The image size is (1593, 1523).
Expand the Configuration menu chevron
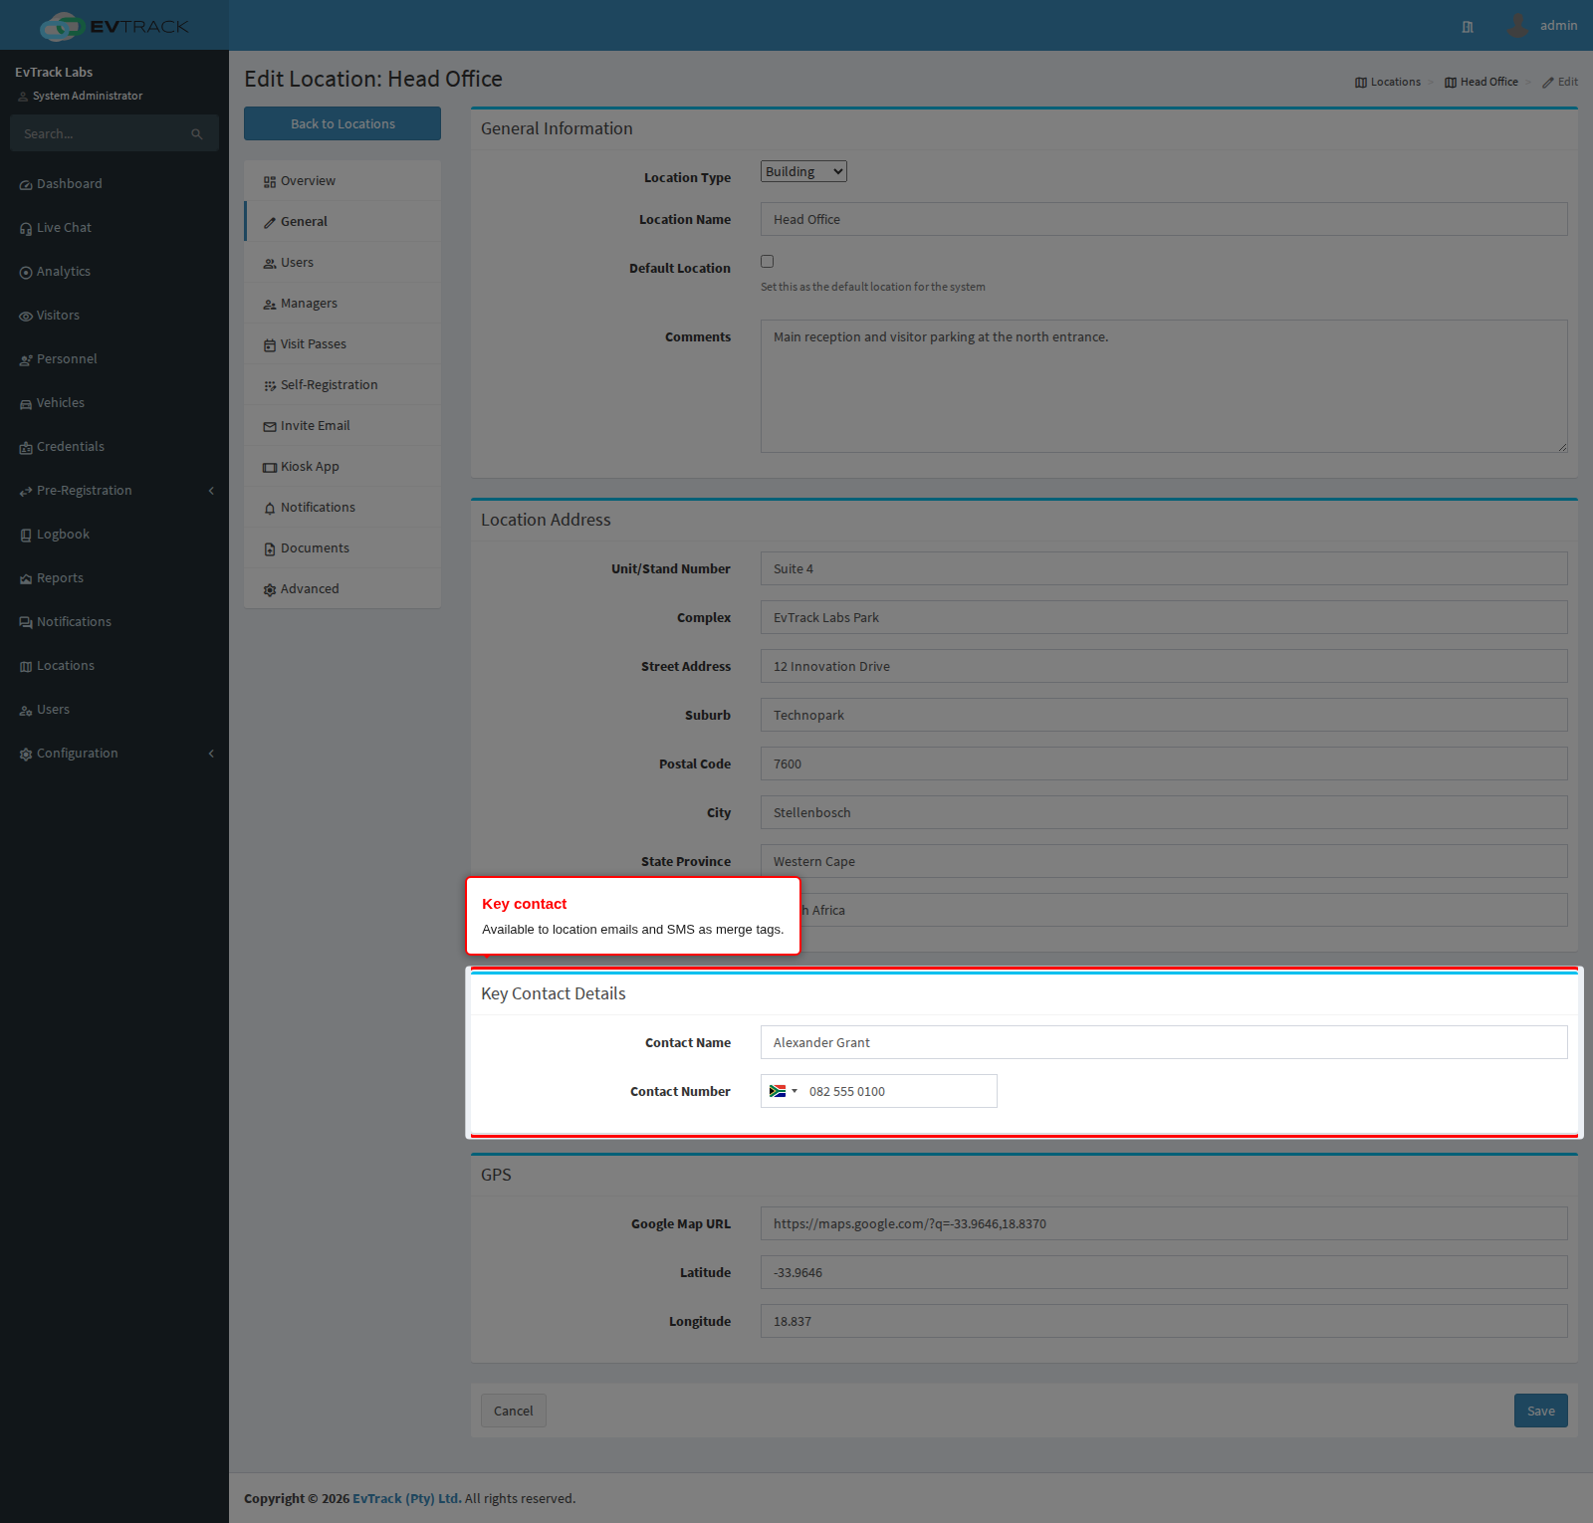[x=211, y=754]
